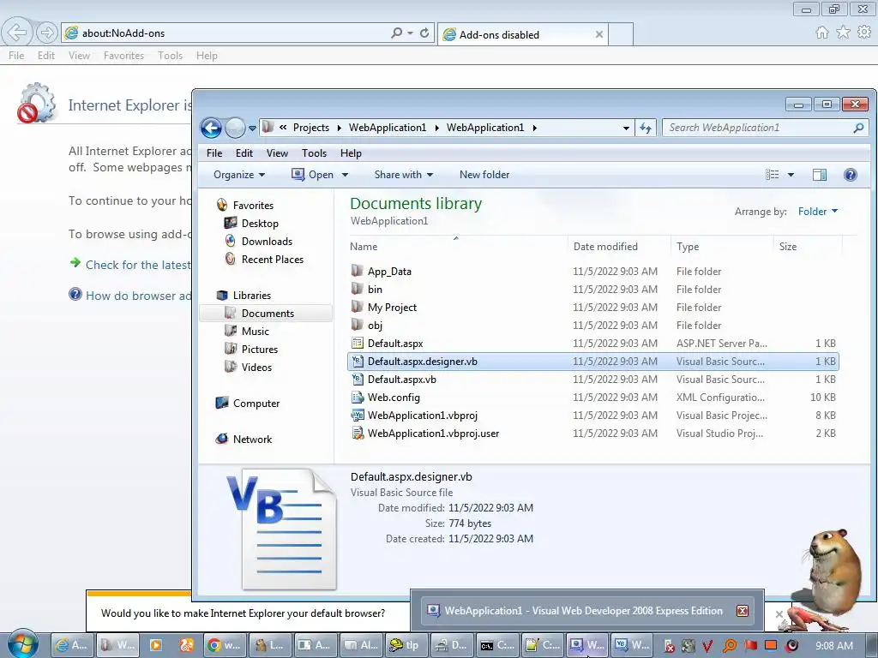Click the Explorer help question mark icon
Viewport: 878px width, 658px height.
(850, 175)
